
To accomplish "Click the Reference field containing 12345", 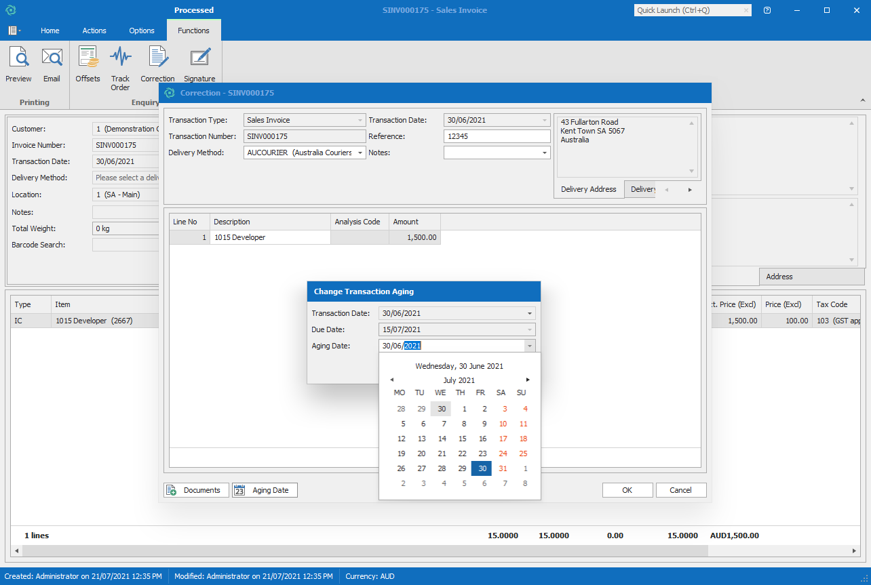I will [497, 136].
